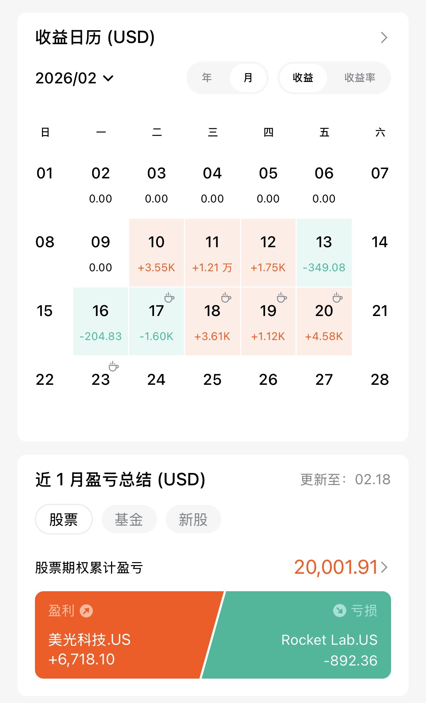Image resolution: width=426 pixels, height=703 pixels.
Task: Tap the coffee cup icon on day 20
Action: (x=338, y=297)
